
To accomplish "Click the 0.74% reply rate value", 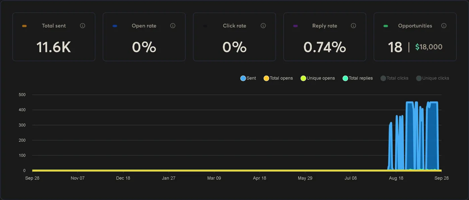I will 325,47.
